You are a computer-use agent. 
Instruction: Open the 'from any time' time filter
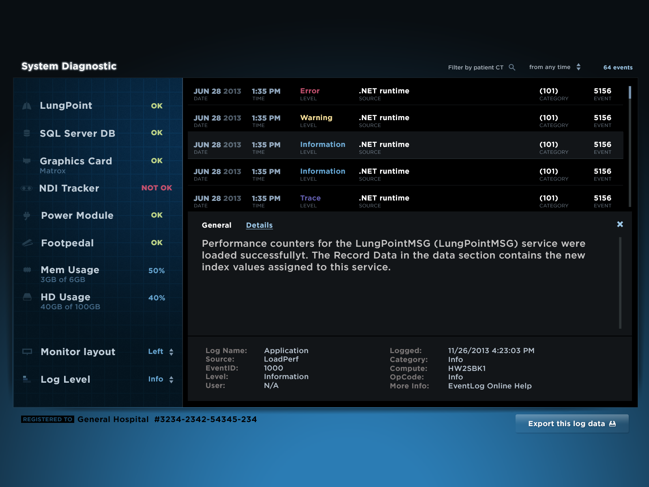[x=554, y=67]
